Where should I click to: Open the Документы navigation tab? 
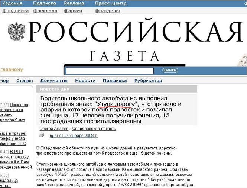pos(54,81)
